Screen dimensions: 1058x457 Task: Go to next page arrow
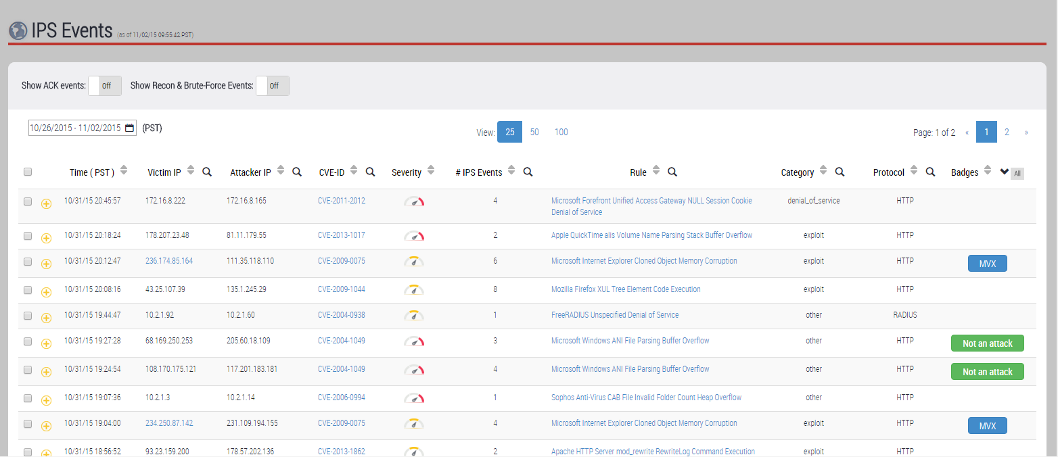pyautogui.click(x=1026, y=132)
